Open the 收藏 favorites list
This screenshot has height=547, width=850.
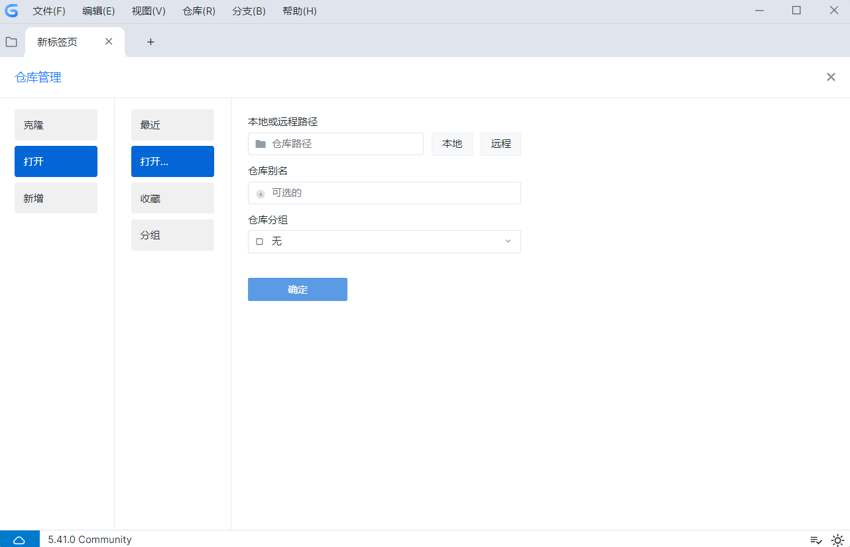click(172, 198)
